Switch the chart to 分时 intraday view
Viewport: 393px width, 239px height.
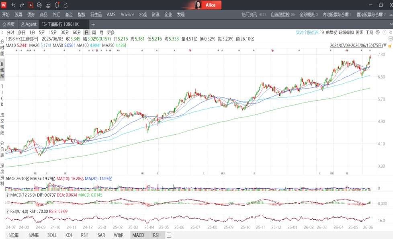[x=10, y=32]
